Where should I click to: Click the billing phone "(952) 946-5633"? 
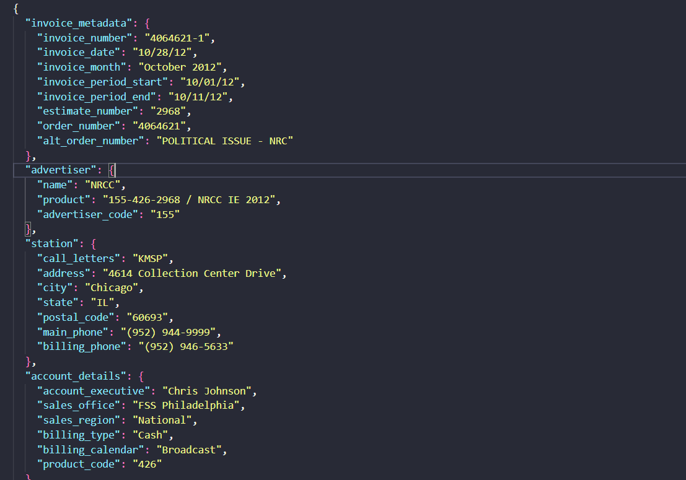click(187, 347)
